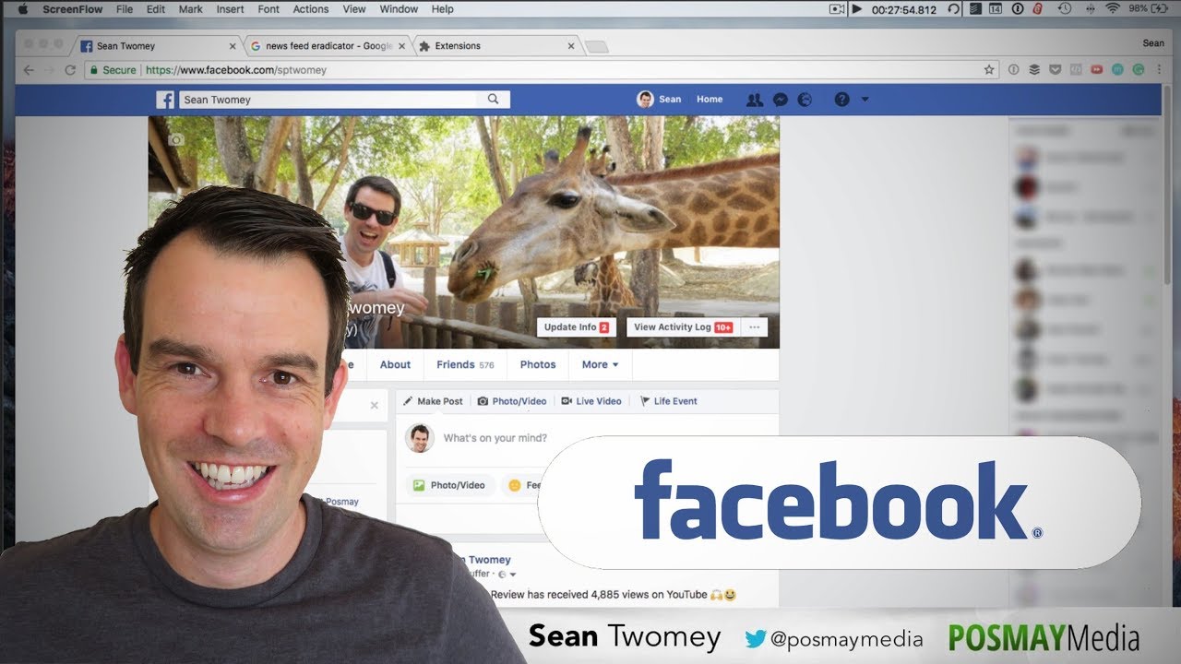Select Photo/Video composer tab with camera icon
The height and width of the screenshot is (664, 1181).
(x=512, y=401)
